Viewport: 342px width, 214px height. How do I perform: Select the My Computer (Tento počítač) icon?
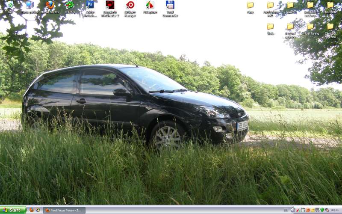click(30, 5)
